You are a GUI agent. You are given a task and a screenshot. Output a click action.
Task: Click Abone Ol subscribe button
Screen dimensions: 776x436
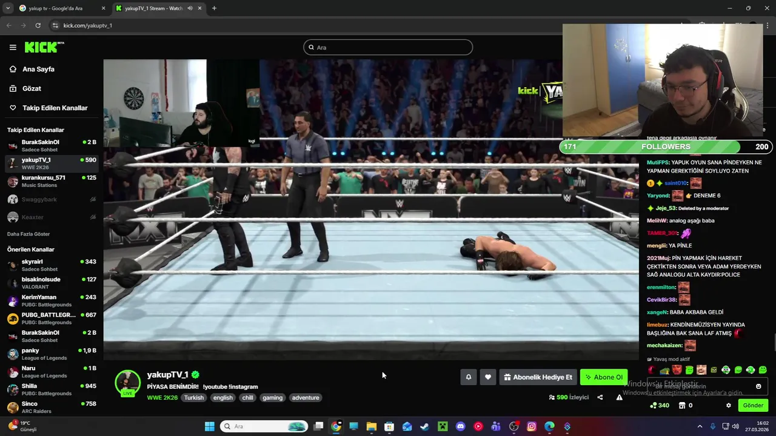[604, 377]
